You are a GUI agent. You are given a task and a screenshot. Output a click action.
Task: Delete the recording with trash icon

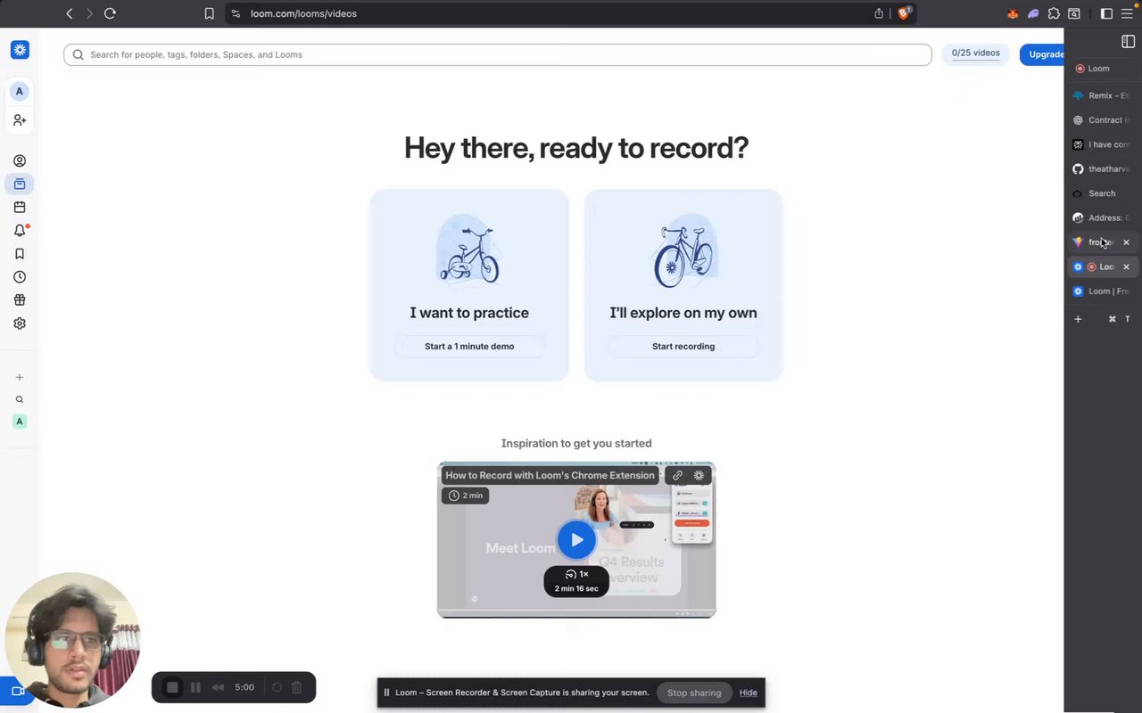tap(297, 687)
